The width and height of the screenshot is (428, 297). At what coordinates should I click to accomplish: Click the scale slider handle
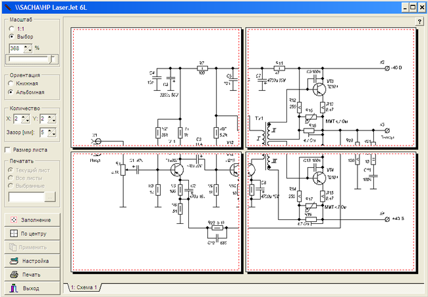coord(51,59)
